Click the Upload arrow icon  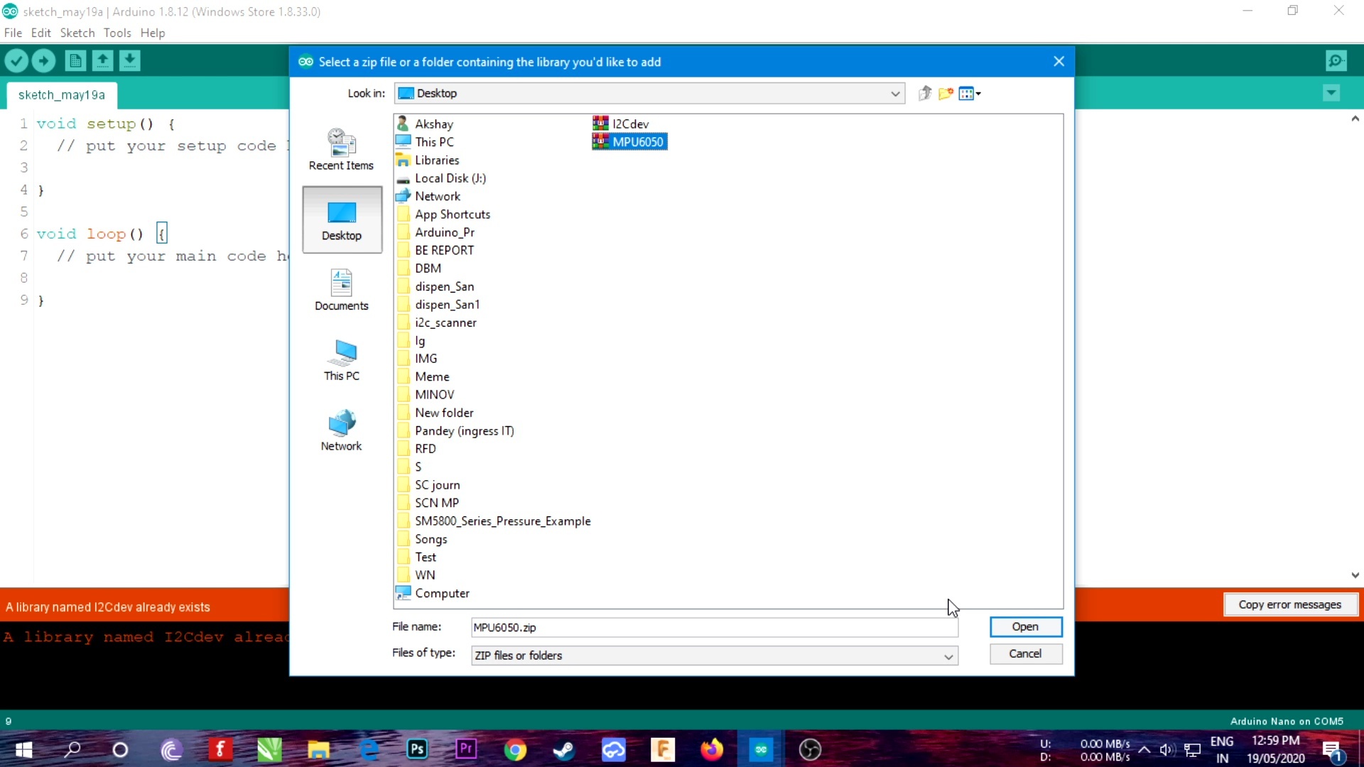point(44,61)
